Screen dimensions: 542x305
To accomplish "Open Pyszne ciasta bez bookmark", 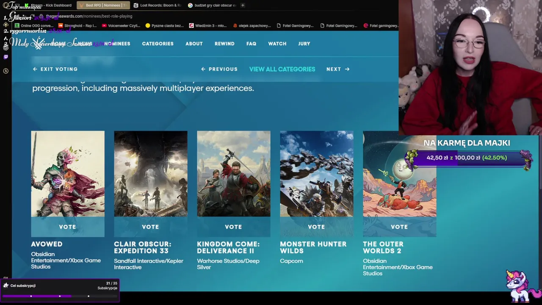I will [x=164, y=25].
